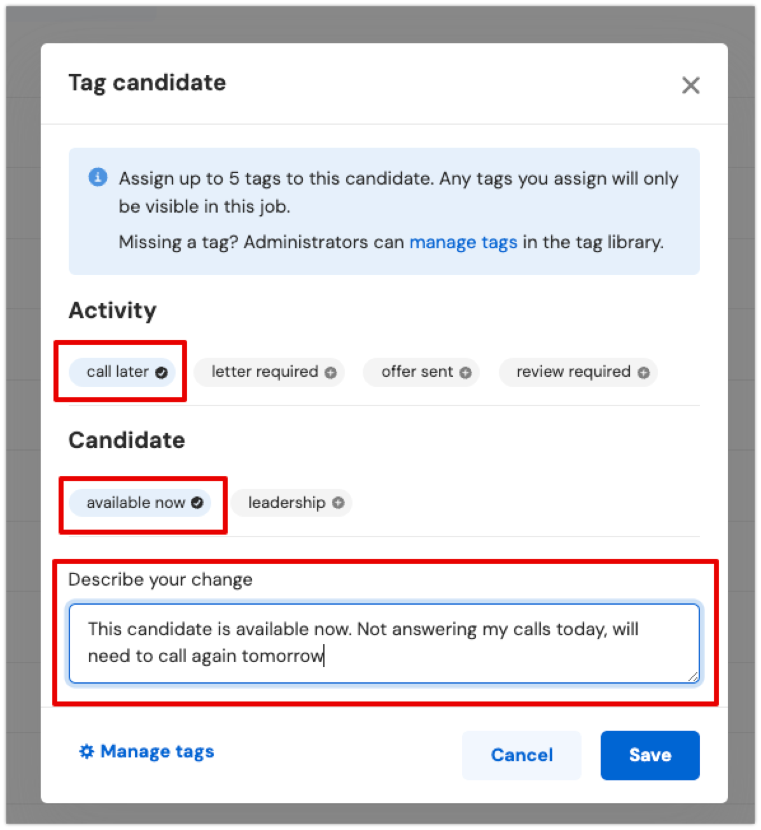Click the plus icon on leadership tag
The height and width of the screenshot is (830, 761).
339,503
